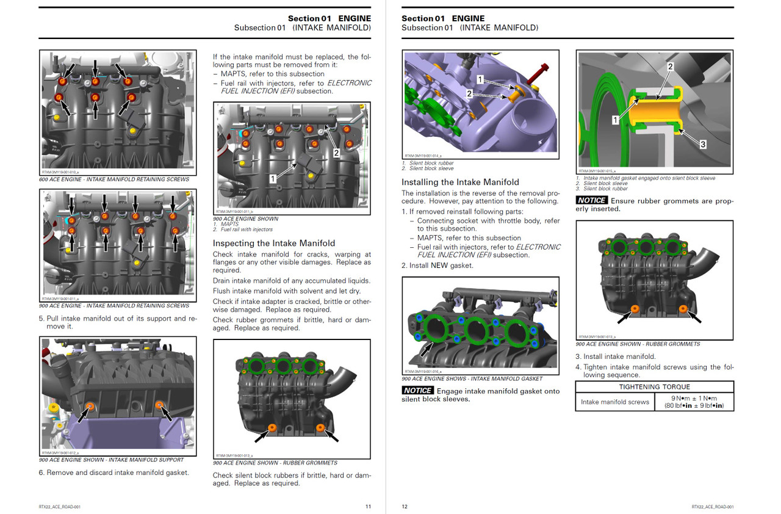781x514 pixels.
Task: Click step '2. Install NEW gasket.'
Action: tap(437, 266)
